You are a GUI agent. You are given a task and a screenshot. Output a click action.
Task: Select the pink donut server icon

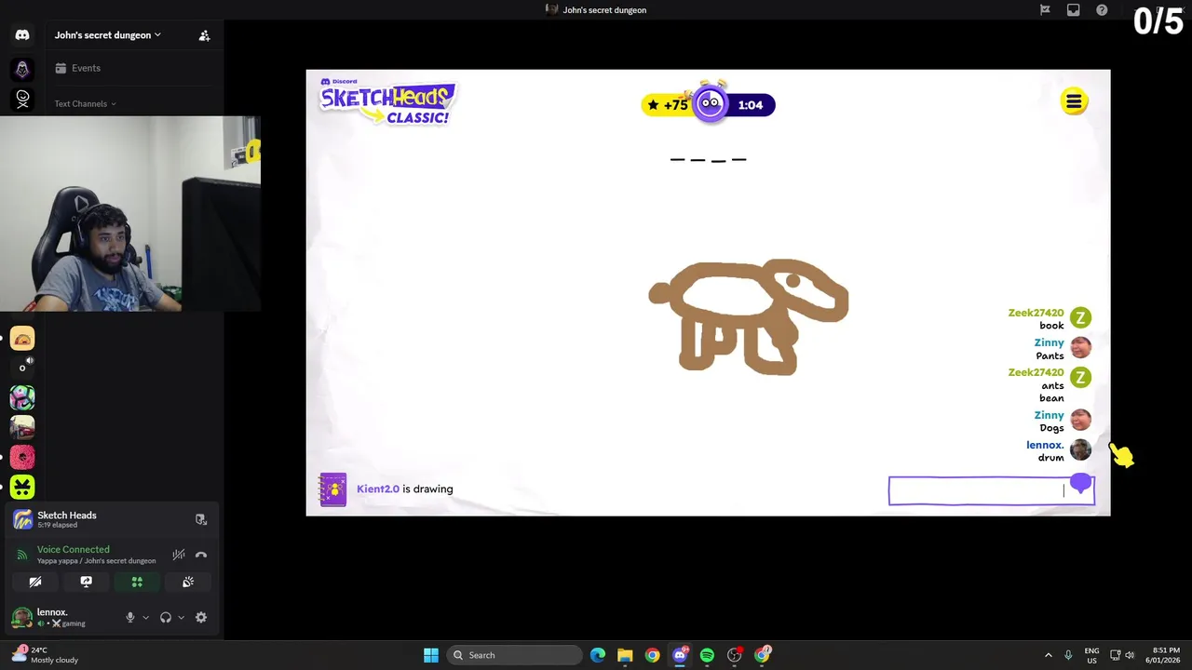[x=22, y=457]
